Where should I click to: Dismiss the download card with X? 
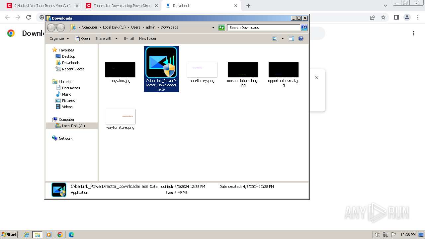317,78
